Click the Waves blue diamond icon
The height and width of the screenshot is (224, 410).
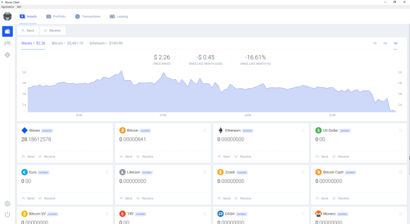pyautogui.click(x=24, y=130)
